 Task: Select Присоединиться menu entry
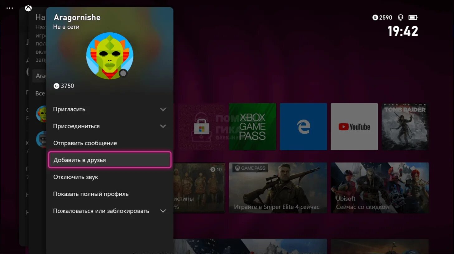tap(110, 126)
